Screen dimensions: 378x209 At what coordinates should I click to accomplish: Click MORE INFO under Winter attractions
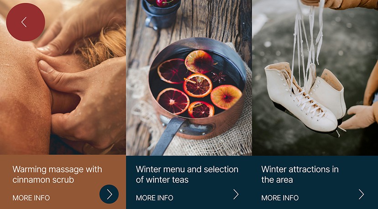click(x=280, y=198)
